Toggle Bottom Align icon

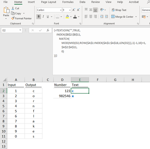pyautogui.click(x=95, y=10)
